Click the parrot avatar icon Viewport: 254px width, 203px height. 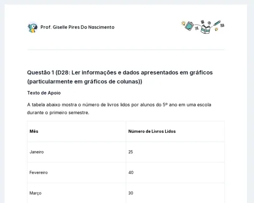tap(32, 27)
